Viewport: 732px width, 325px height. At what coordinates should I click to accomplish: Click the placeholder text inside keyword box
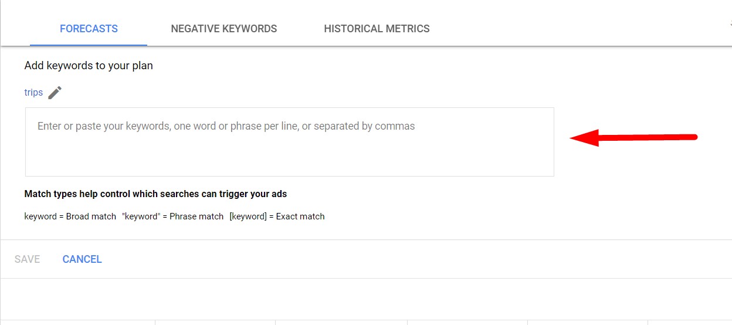226,126
